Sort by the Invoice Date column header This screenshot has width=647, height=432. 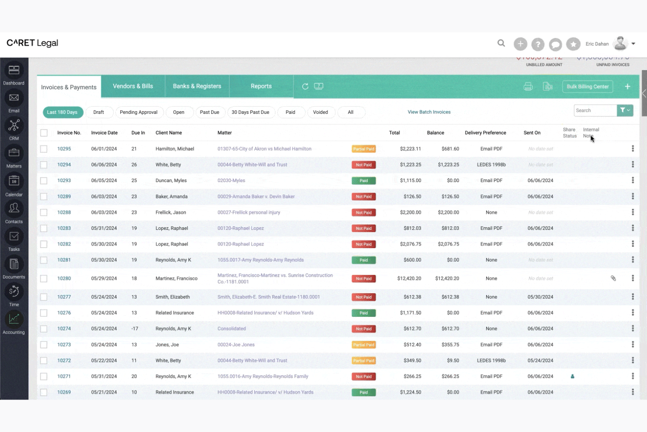coord(104,133)
